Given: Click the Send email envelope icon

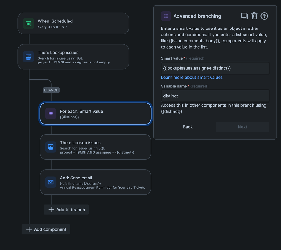Looking at the screenshot, I should 51,182.
